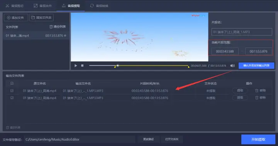Click the 输出文件名 column header
The width and height of the screenshot is (278, 146).
pos(83,83)
